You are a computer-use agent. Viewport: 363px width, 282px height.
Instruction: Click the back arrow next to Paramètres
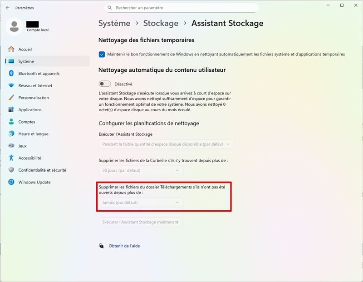7,8
